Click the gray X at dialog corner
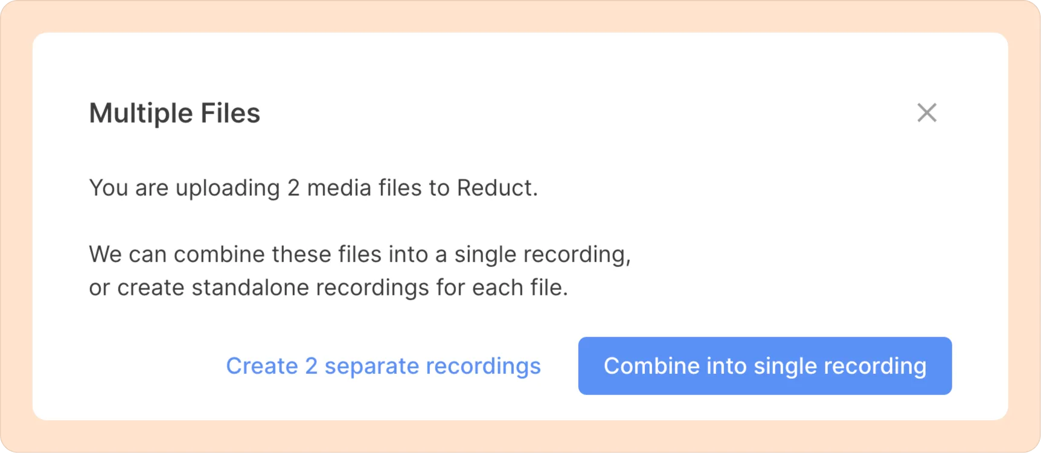The width and height of the screenshot is (1041, 453). (x=926, y=113)
